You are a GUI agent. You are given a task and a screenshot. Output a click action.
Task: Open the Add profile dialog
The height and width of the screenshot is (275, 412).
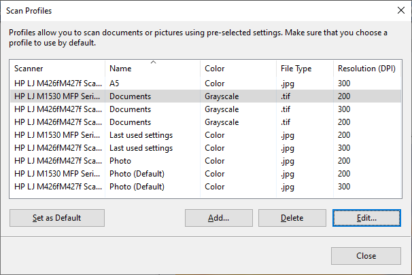[219, 218]
